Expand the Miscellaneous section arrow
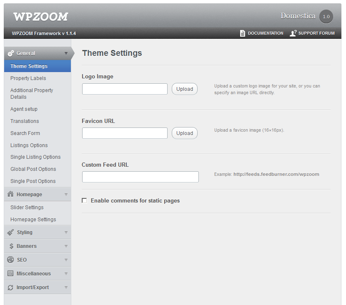The width and height of the screenshot is (346, 305). tap(66, 274)
